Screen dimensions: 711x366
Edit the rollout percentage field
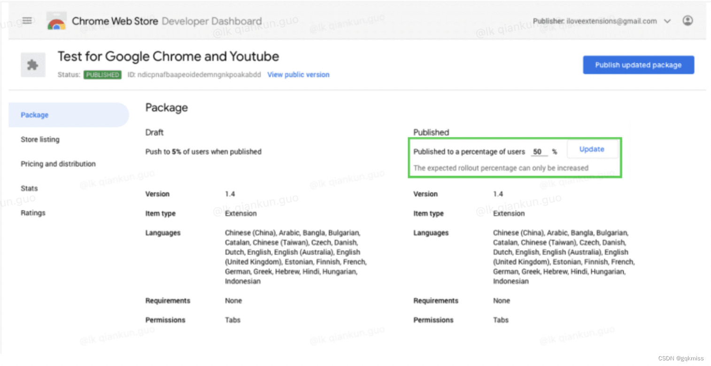539,152
